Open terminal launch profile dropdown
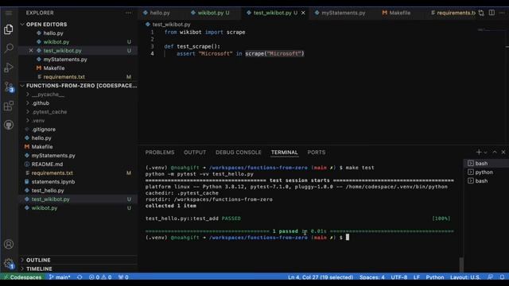This screenshot has height=286, width=509. click(x=486, y=153)
